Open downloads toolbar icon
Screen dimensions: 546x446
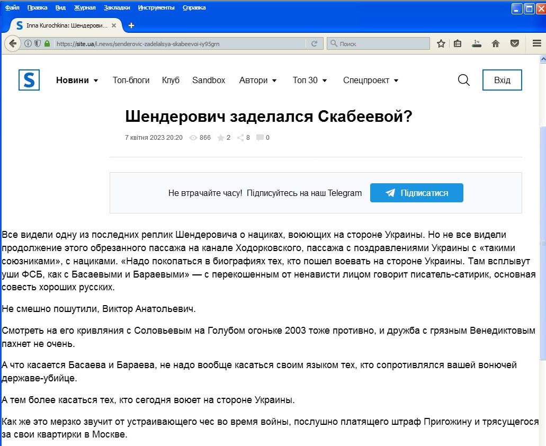[x=476, y=43]
